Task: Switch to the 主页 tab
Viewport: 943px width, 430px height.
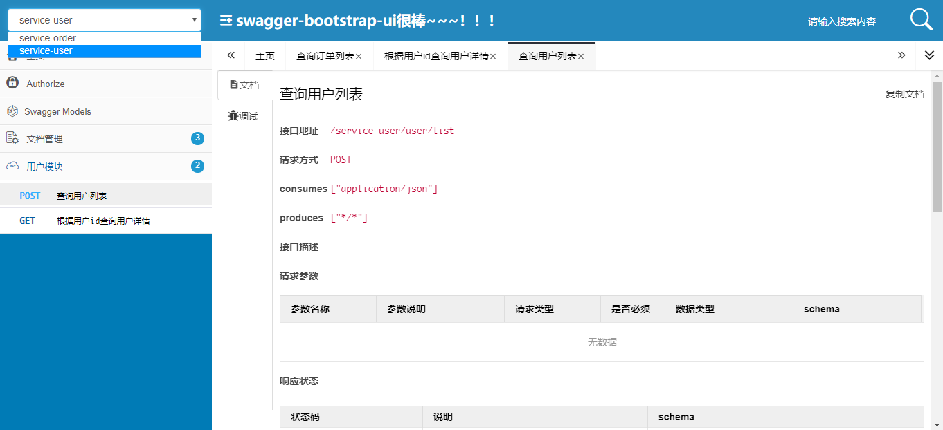Action: point(265,56)
